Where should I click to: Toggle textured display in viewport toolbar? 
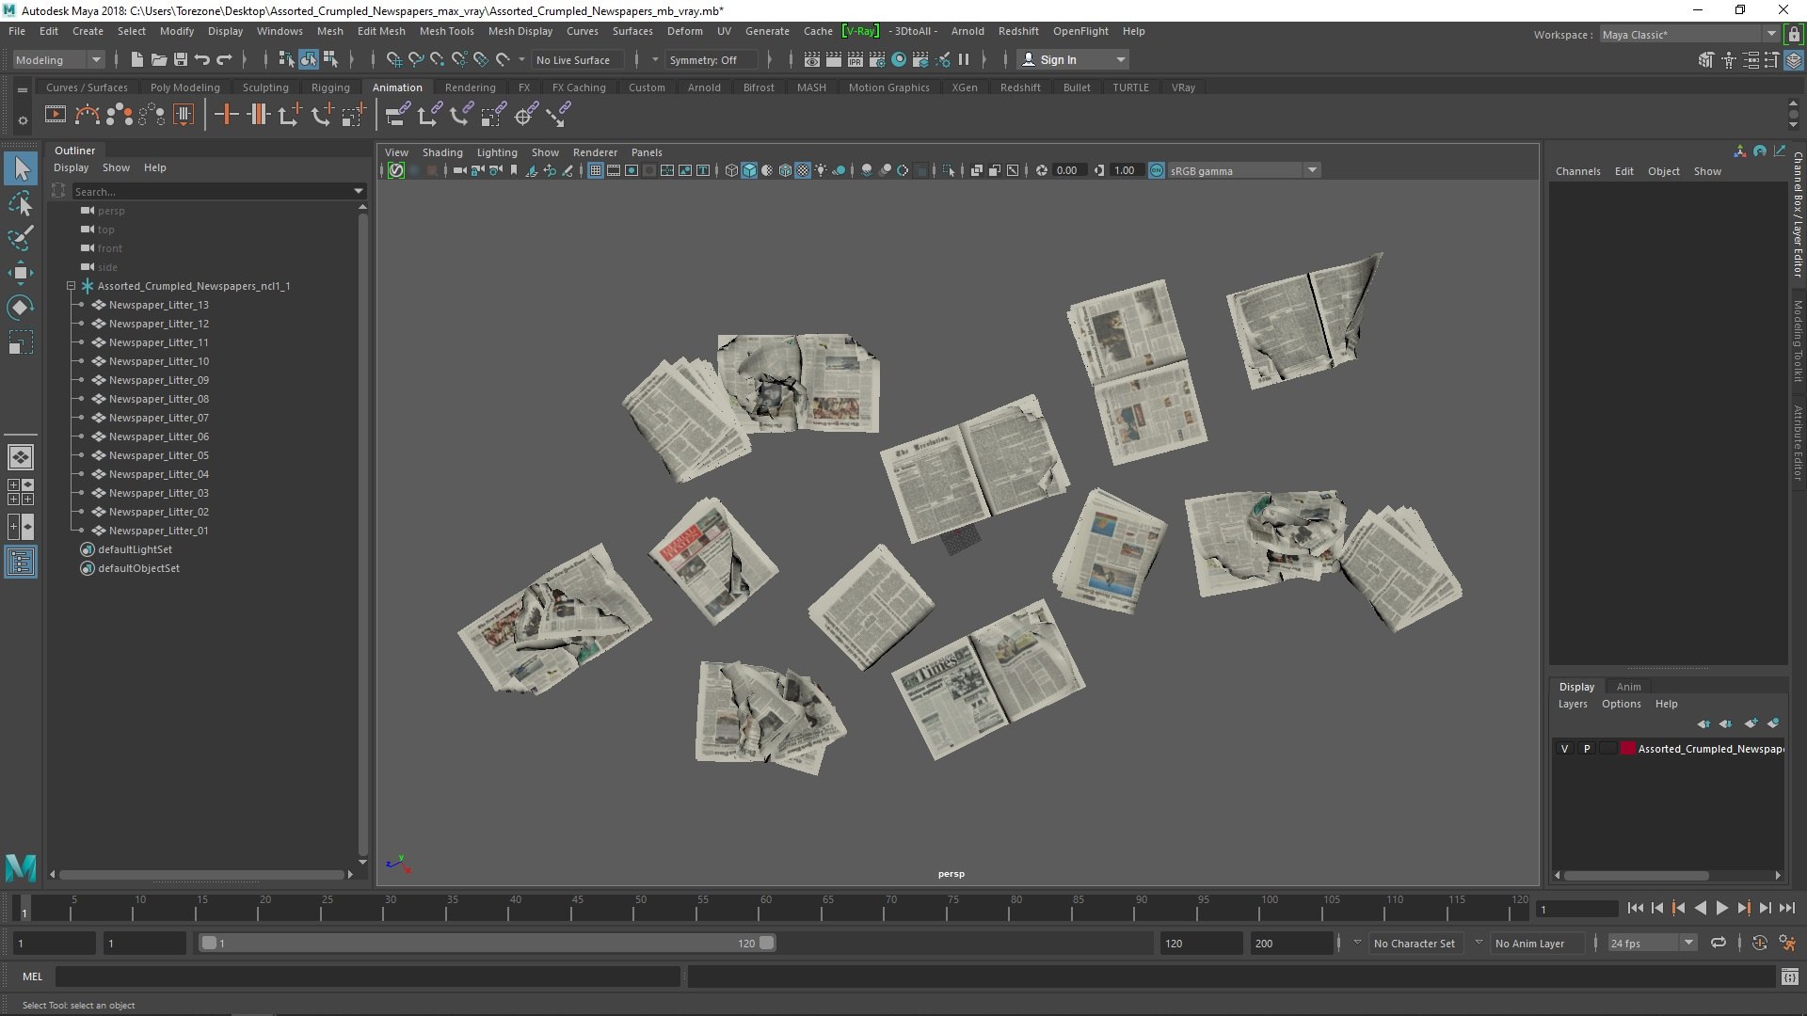click(803, 170)
